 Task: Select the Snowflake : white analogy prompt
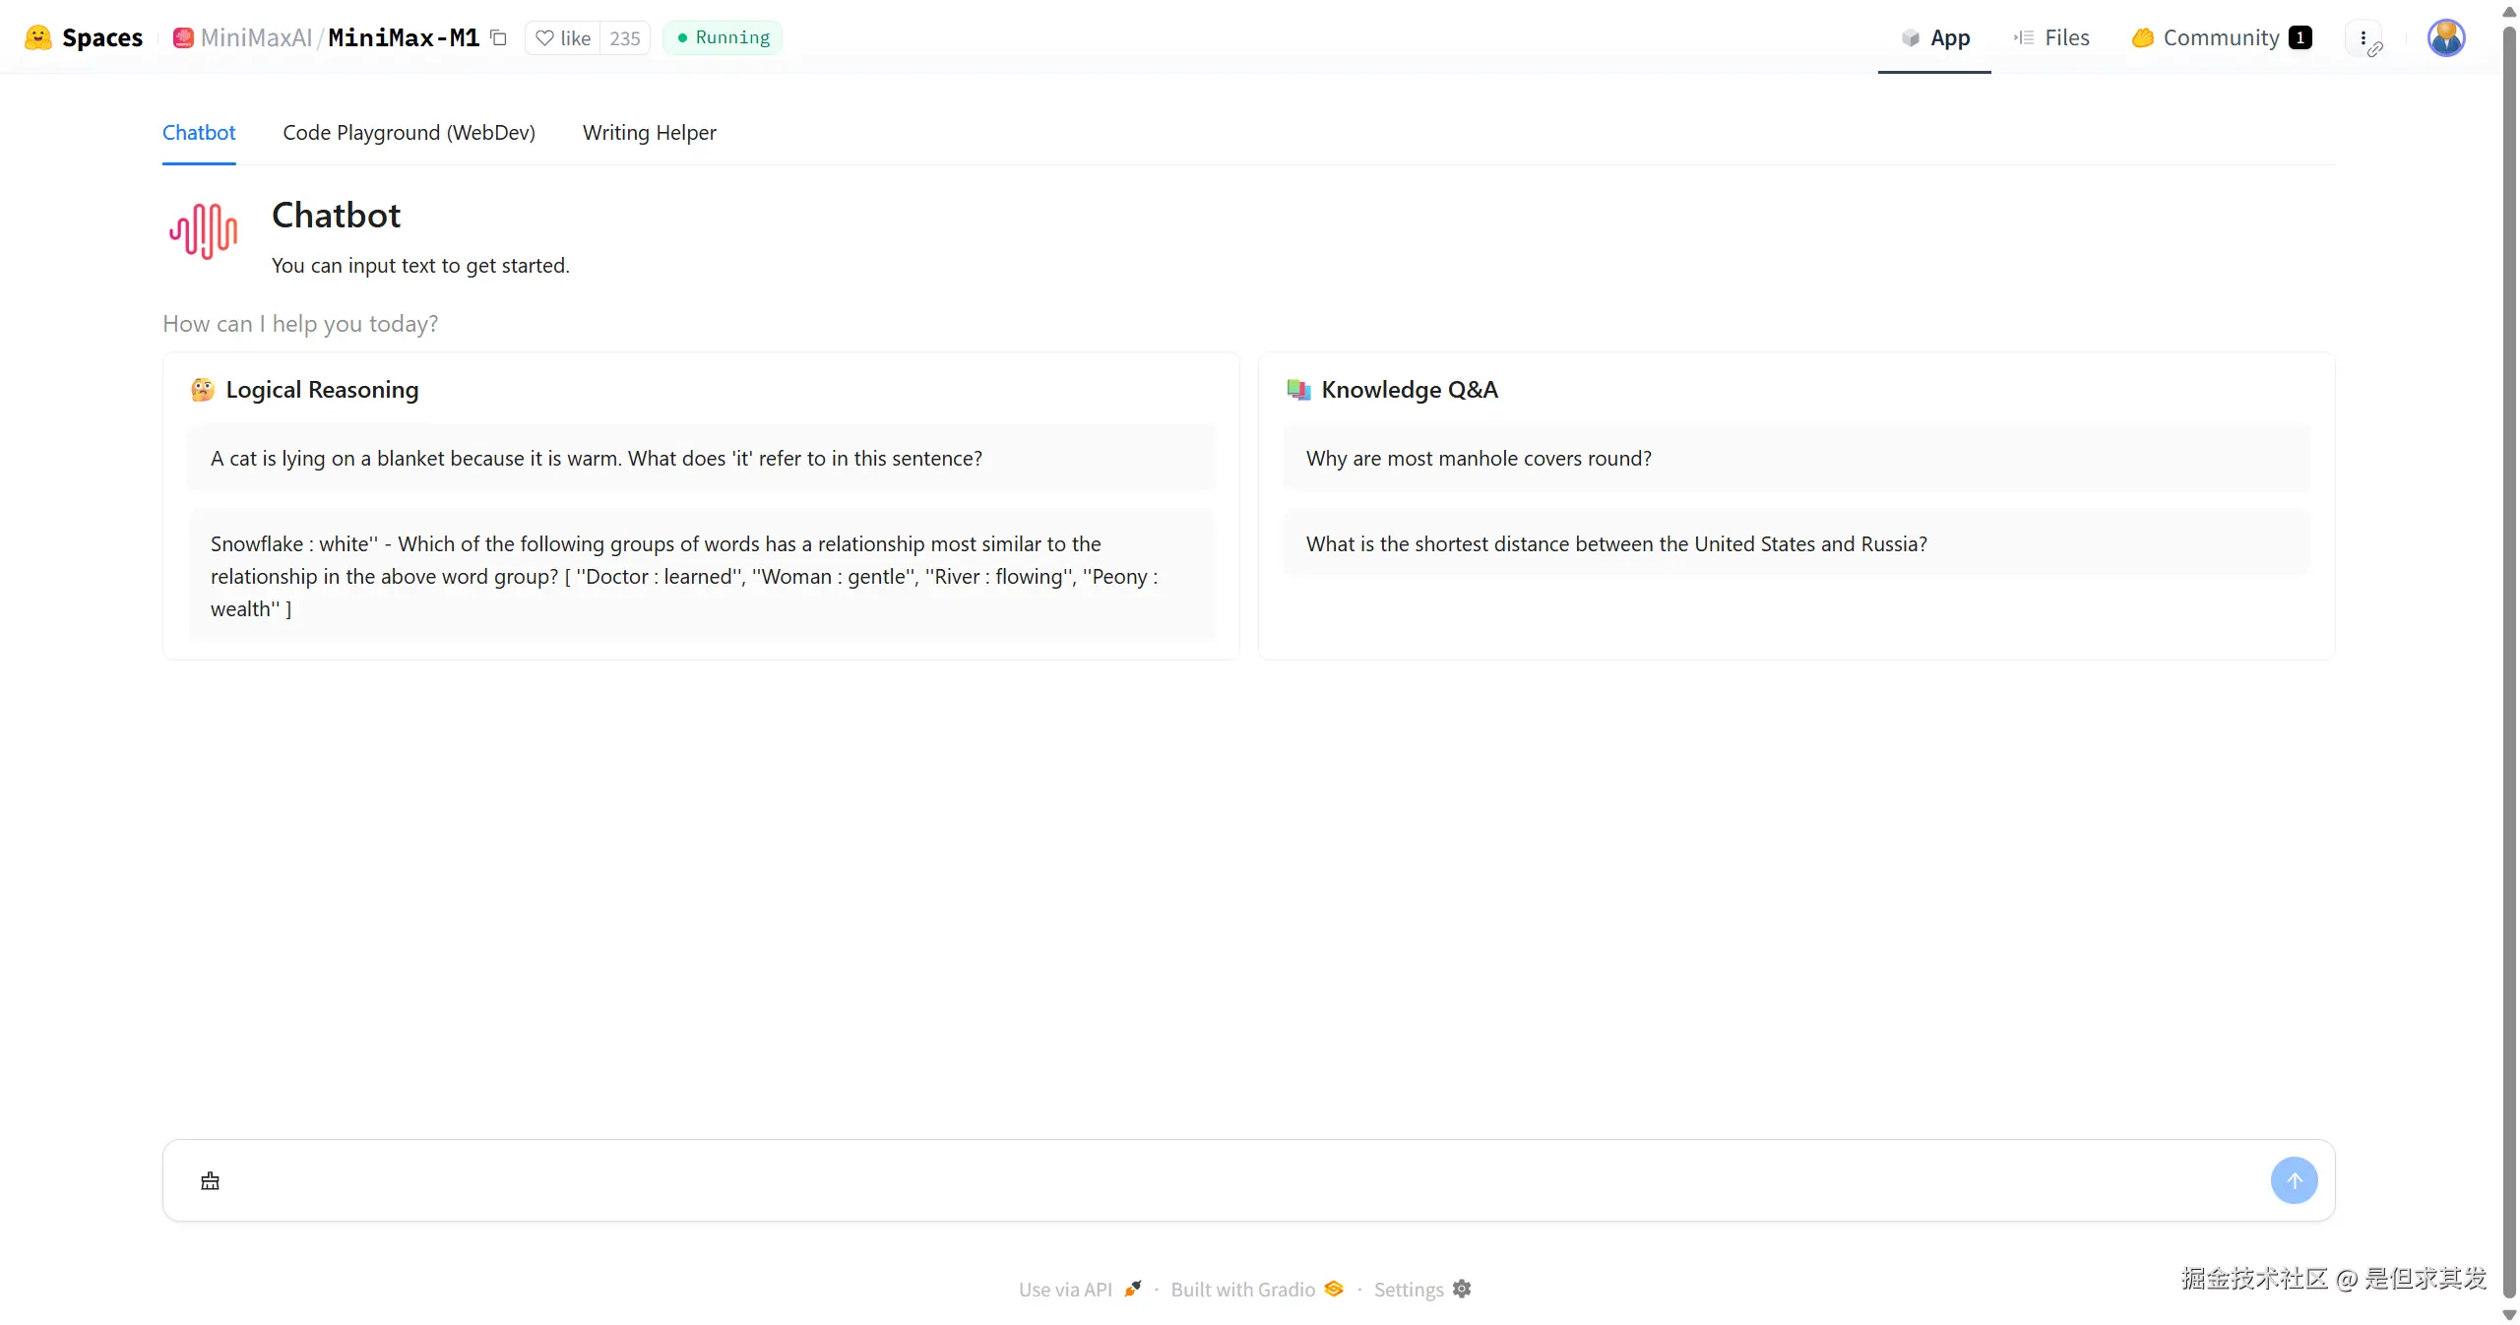point(702,576)
